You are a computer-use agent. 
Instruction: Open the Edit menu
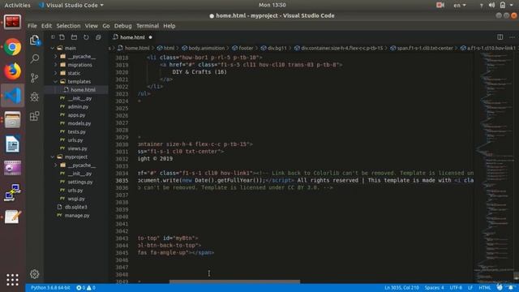46,26
